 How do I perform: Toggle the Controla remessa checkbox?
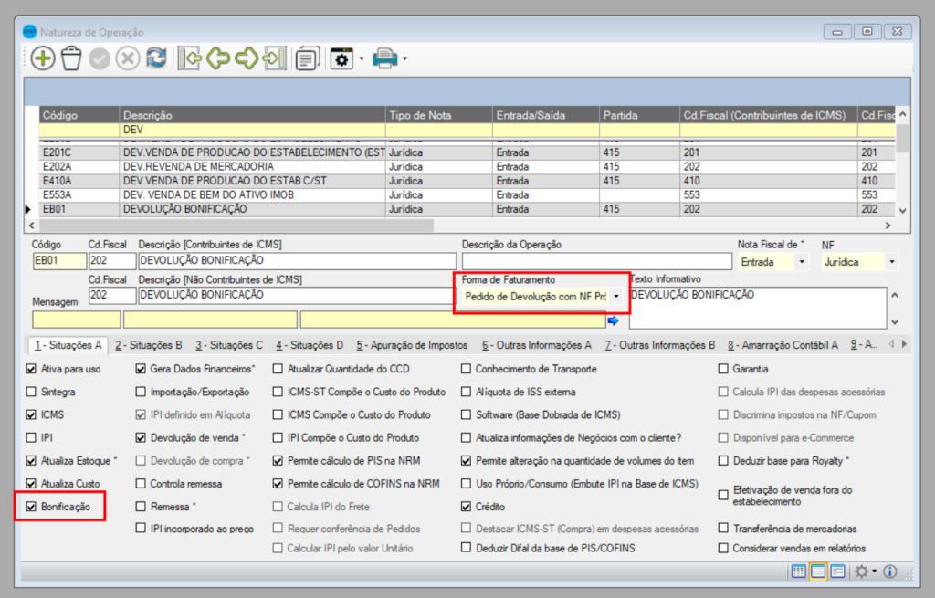(141, 484)
